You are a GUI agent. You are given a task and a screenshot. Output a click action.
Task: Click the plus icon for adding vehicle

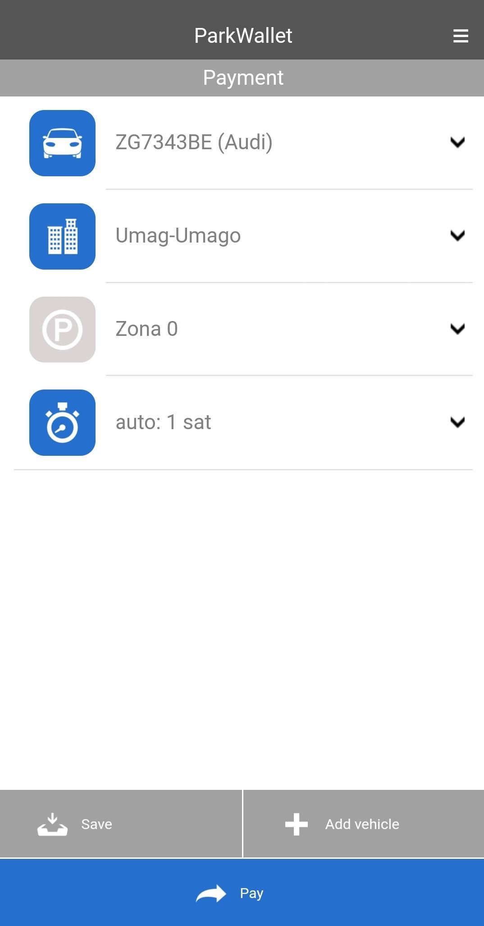point(297,824)
